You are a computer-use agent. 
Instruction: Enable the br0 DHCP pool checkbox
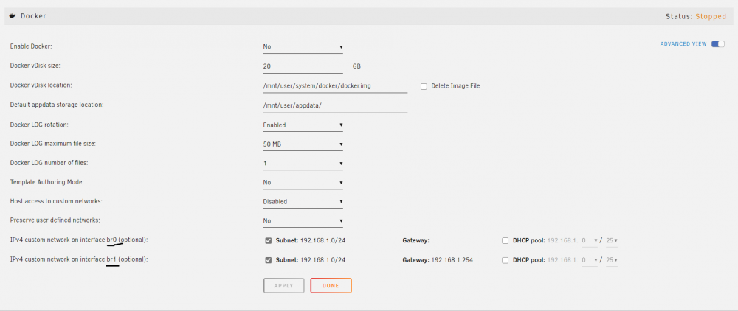click(x=505, y=240)
